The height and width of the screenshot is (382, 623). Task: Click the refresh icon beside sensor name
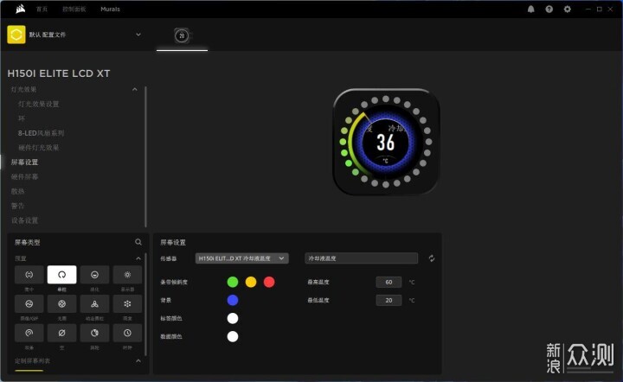coord(432,258)
